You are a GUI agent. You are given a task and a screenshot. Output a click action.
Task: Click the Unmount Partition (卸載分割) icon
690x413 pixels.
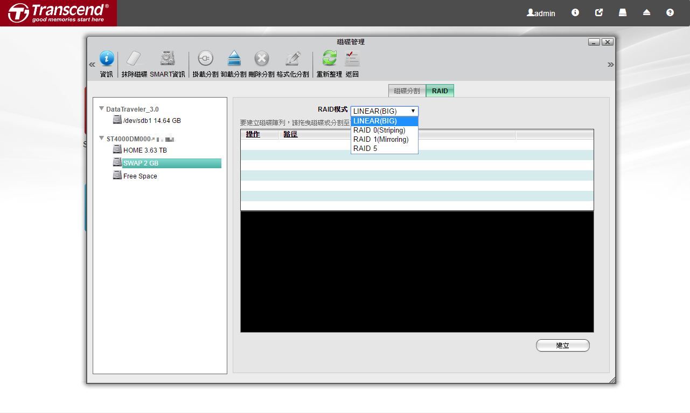(x=234, y=59)
